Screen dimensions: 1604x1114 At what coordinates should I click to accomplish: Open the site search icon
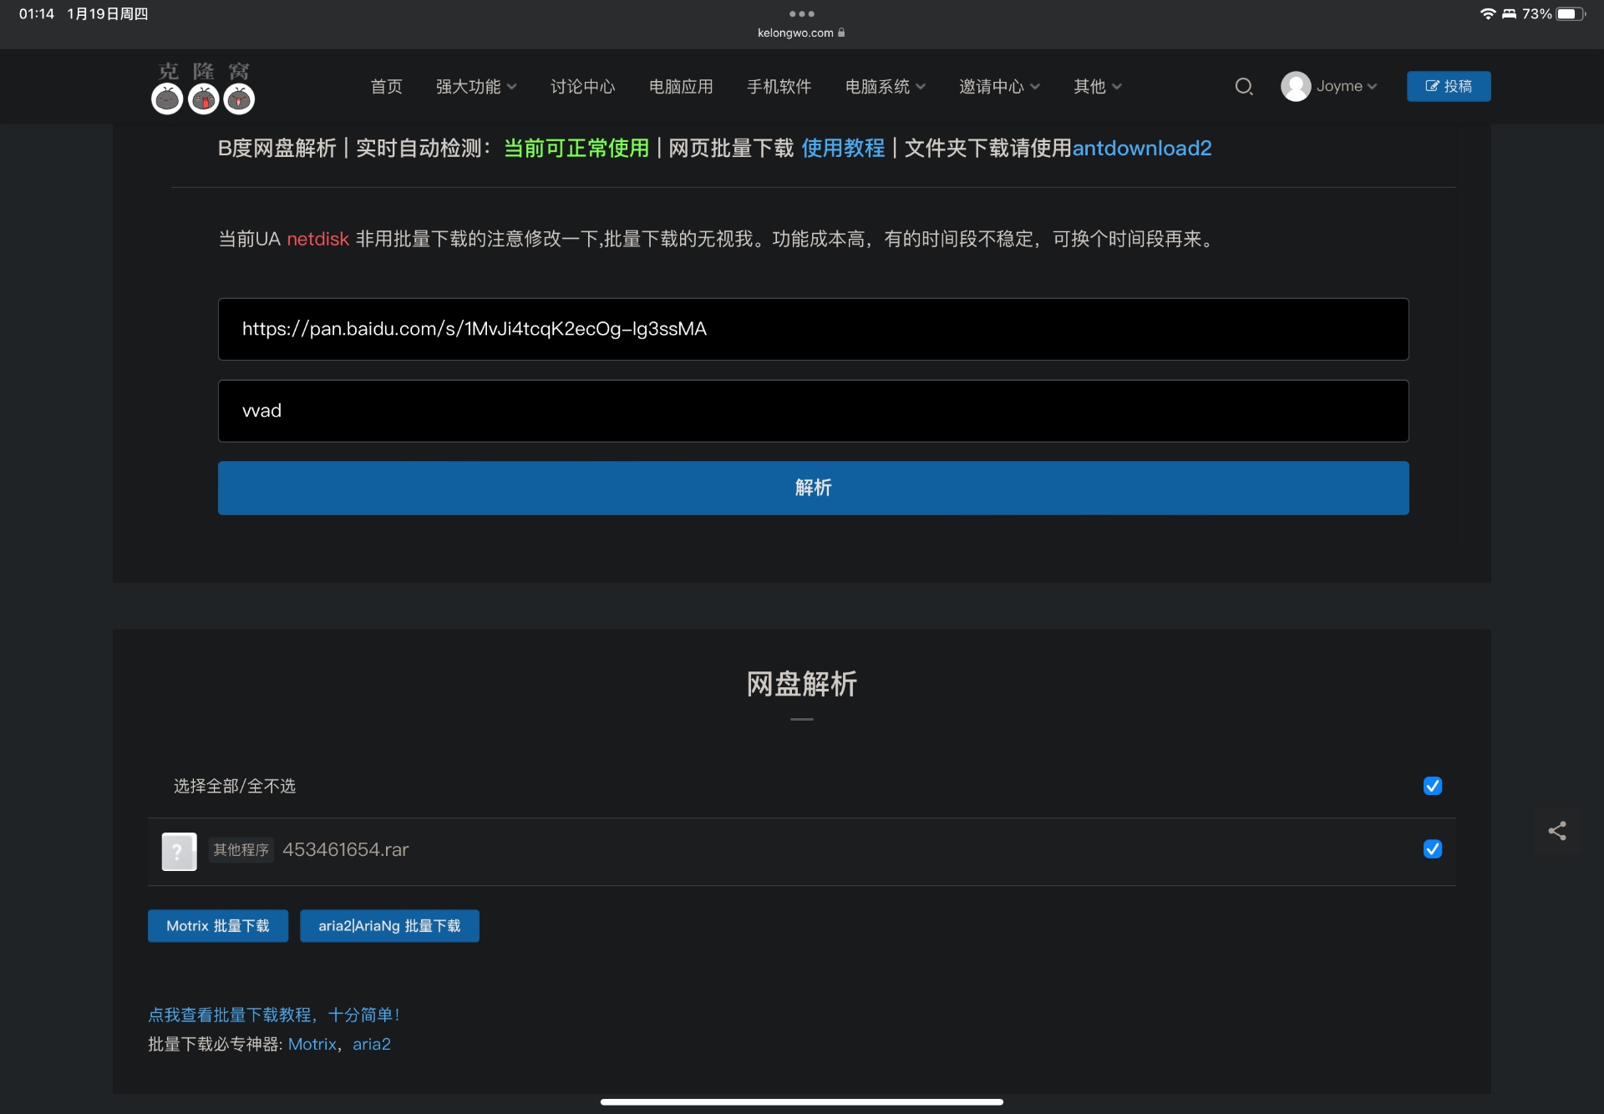(1244, 86)
